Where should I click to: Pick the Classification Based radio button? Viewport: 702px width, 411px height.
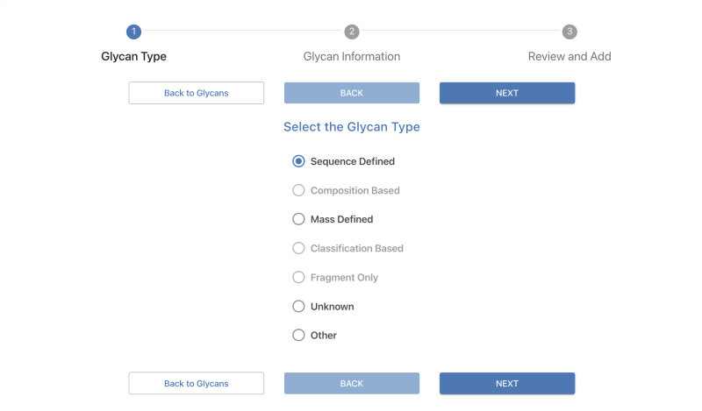[298, 248]
